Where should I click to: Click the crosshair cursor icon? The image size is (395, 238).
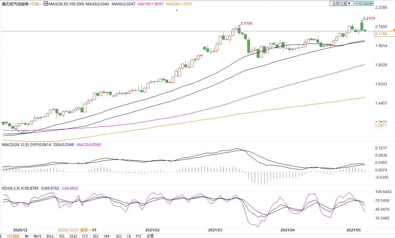click(x=357, y=3)
